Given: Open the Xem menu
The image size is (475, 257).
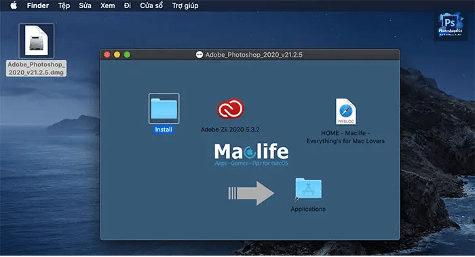Looking at the screenshot, I should coord(107,5).
